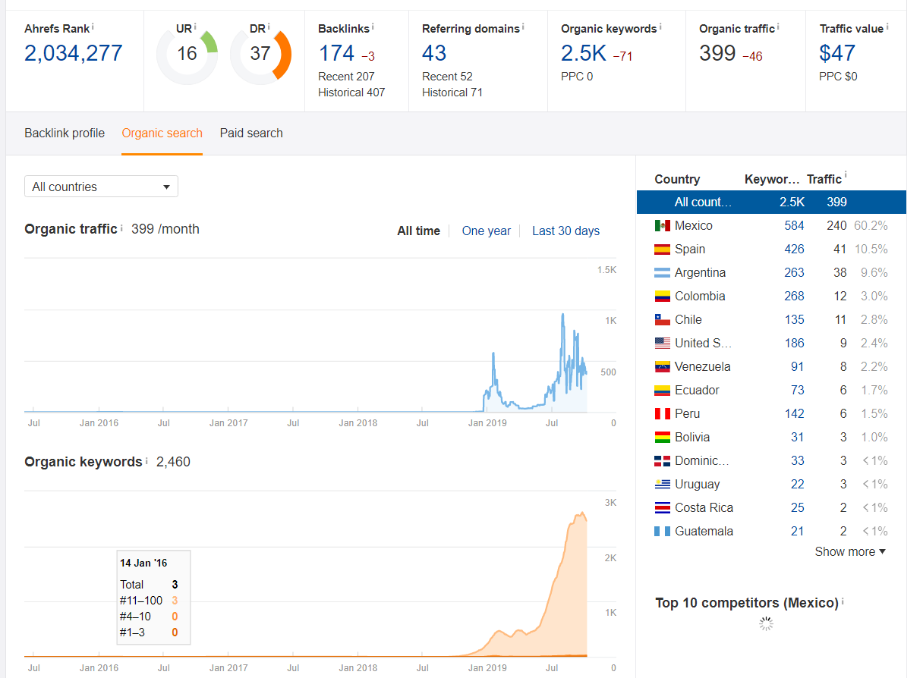Screen dimensions: 923x678
Task: Click the Ecuador flag icon
Action: [662, 391]
